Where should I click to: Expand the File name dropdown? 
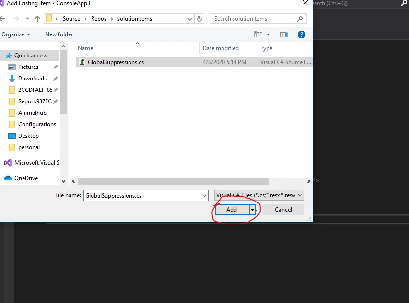(204, 195)
